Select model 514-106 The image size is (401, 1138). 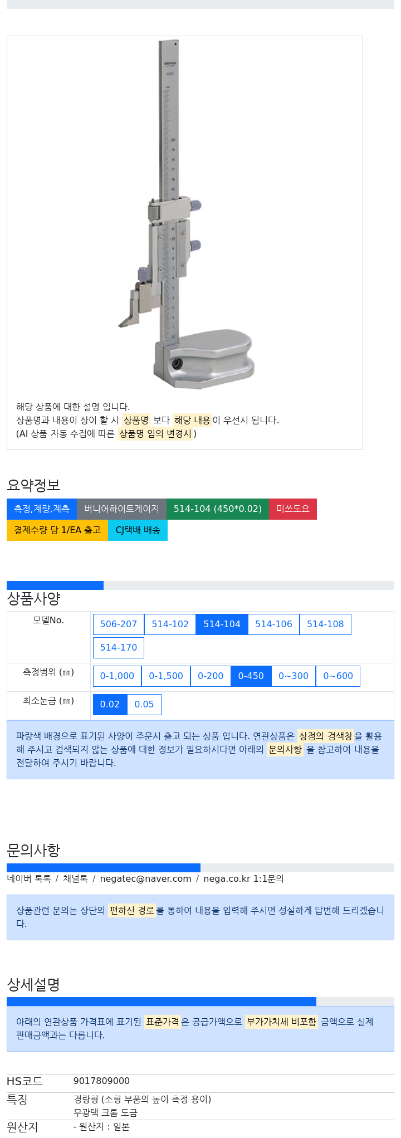[x=273, y=624]
